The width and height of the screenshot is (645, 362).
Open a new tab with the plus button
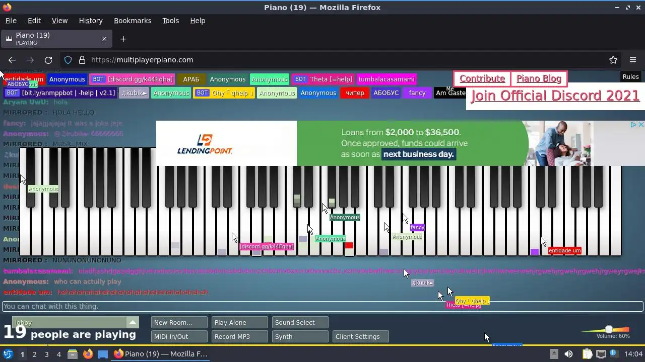pos(123,39)
